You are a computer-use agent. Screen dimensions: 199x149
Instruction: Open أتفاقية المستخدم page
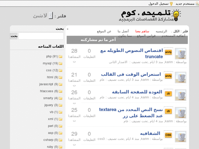173,36
